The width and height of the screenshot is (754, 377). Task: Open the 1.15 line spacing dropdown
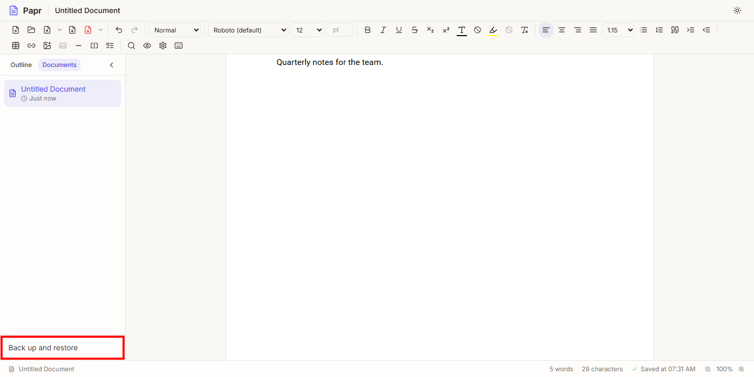[618, 30]
